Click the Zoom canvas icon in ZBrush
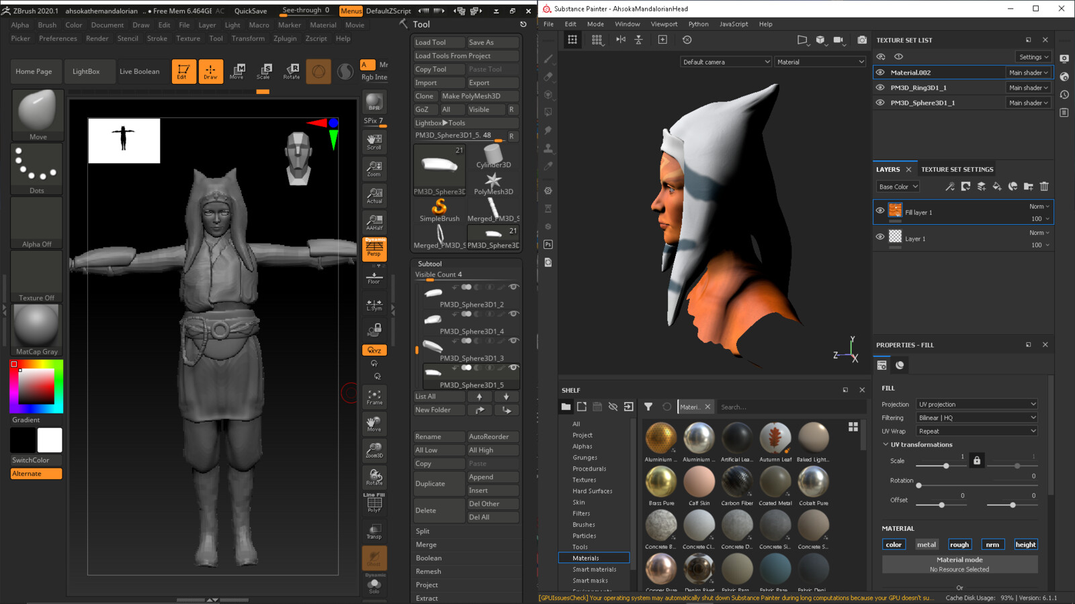 tap(374, 168)
